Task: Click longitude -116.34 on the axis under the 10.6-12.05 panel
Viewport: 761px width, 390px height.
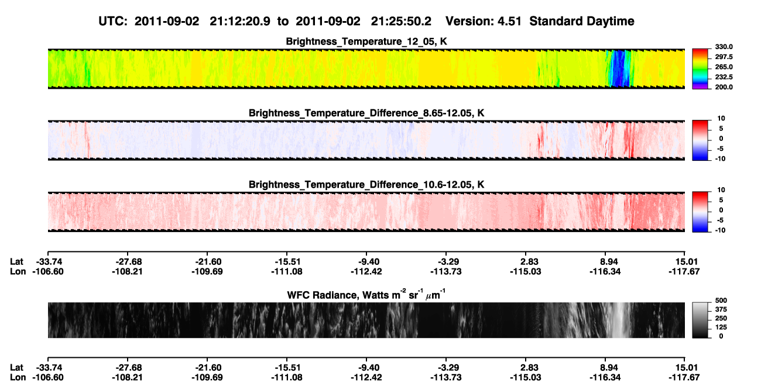Action: (x=605, y=271)
